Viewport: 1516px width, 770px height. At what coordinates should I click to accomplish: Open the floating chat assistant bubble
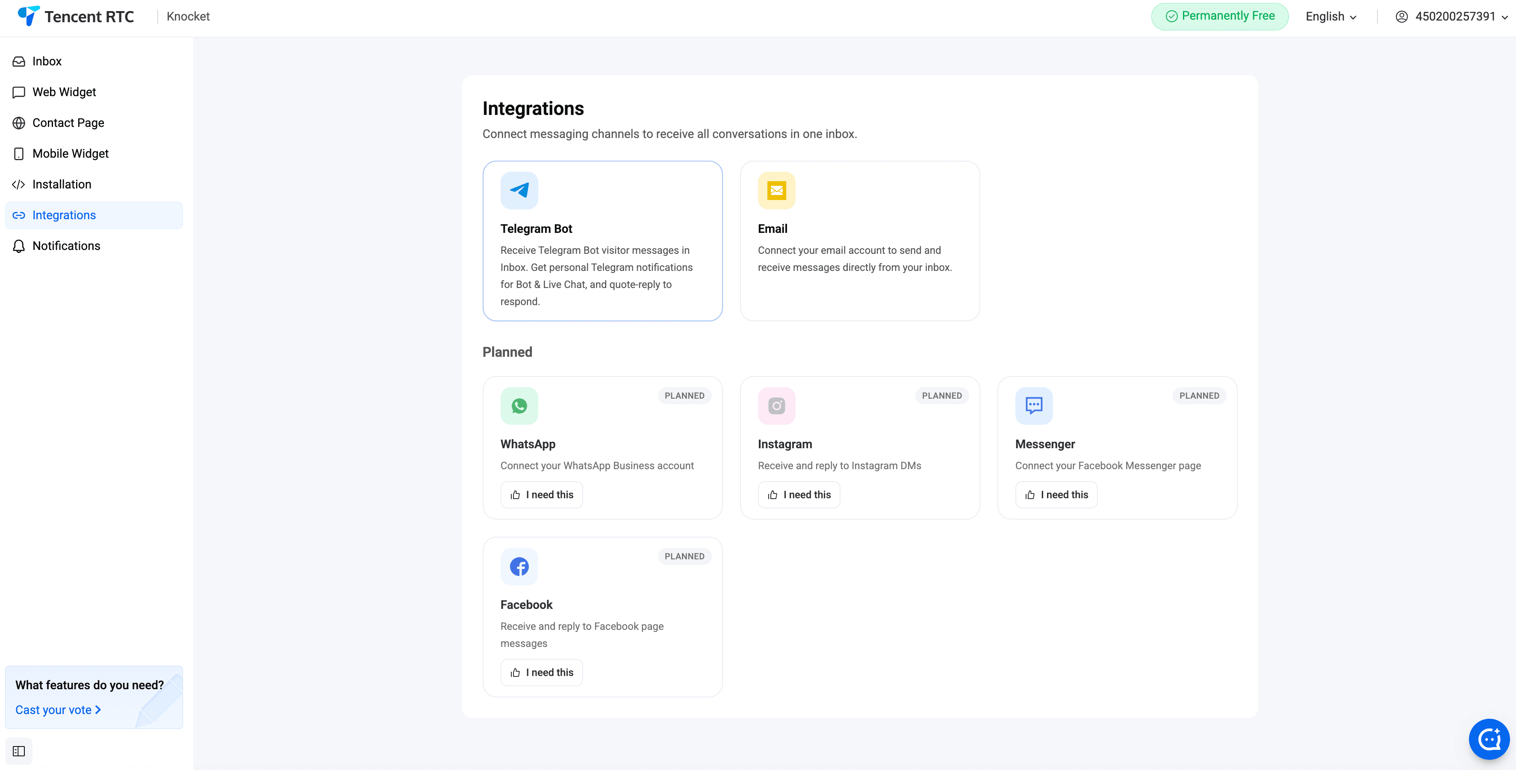1489,739
